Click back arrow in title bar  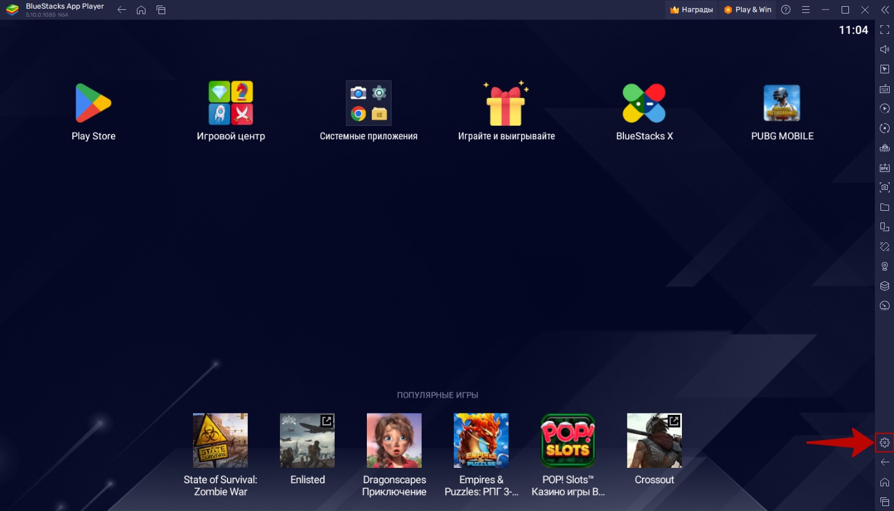[121, 10]
